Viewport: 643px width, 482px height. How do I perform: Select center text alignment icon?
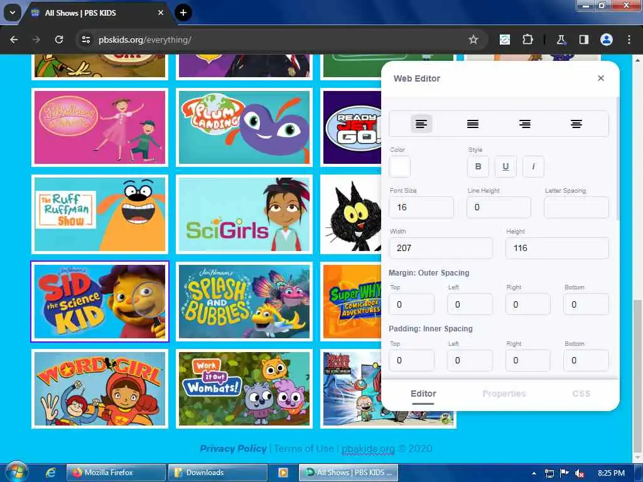click(576, 124)
